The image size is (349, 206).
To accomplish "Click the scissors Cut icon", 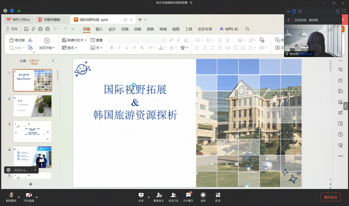I will (x=30, y=40).
